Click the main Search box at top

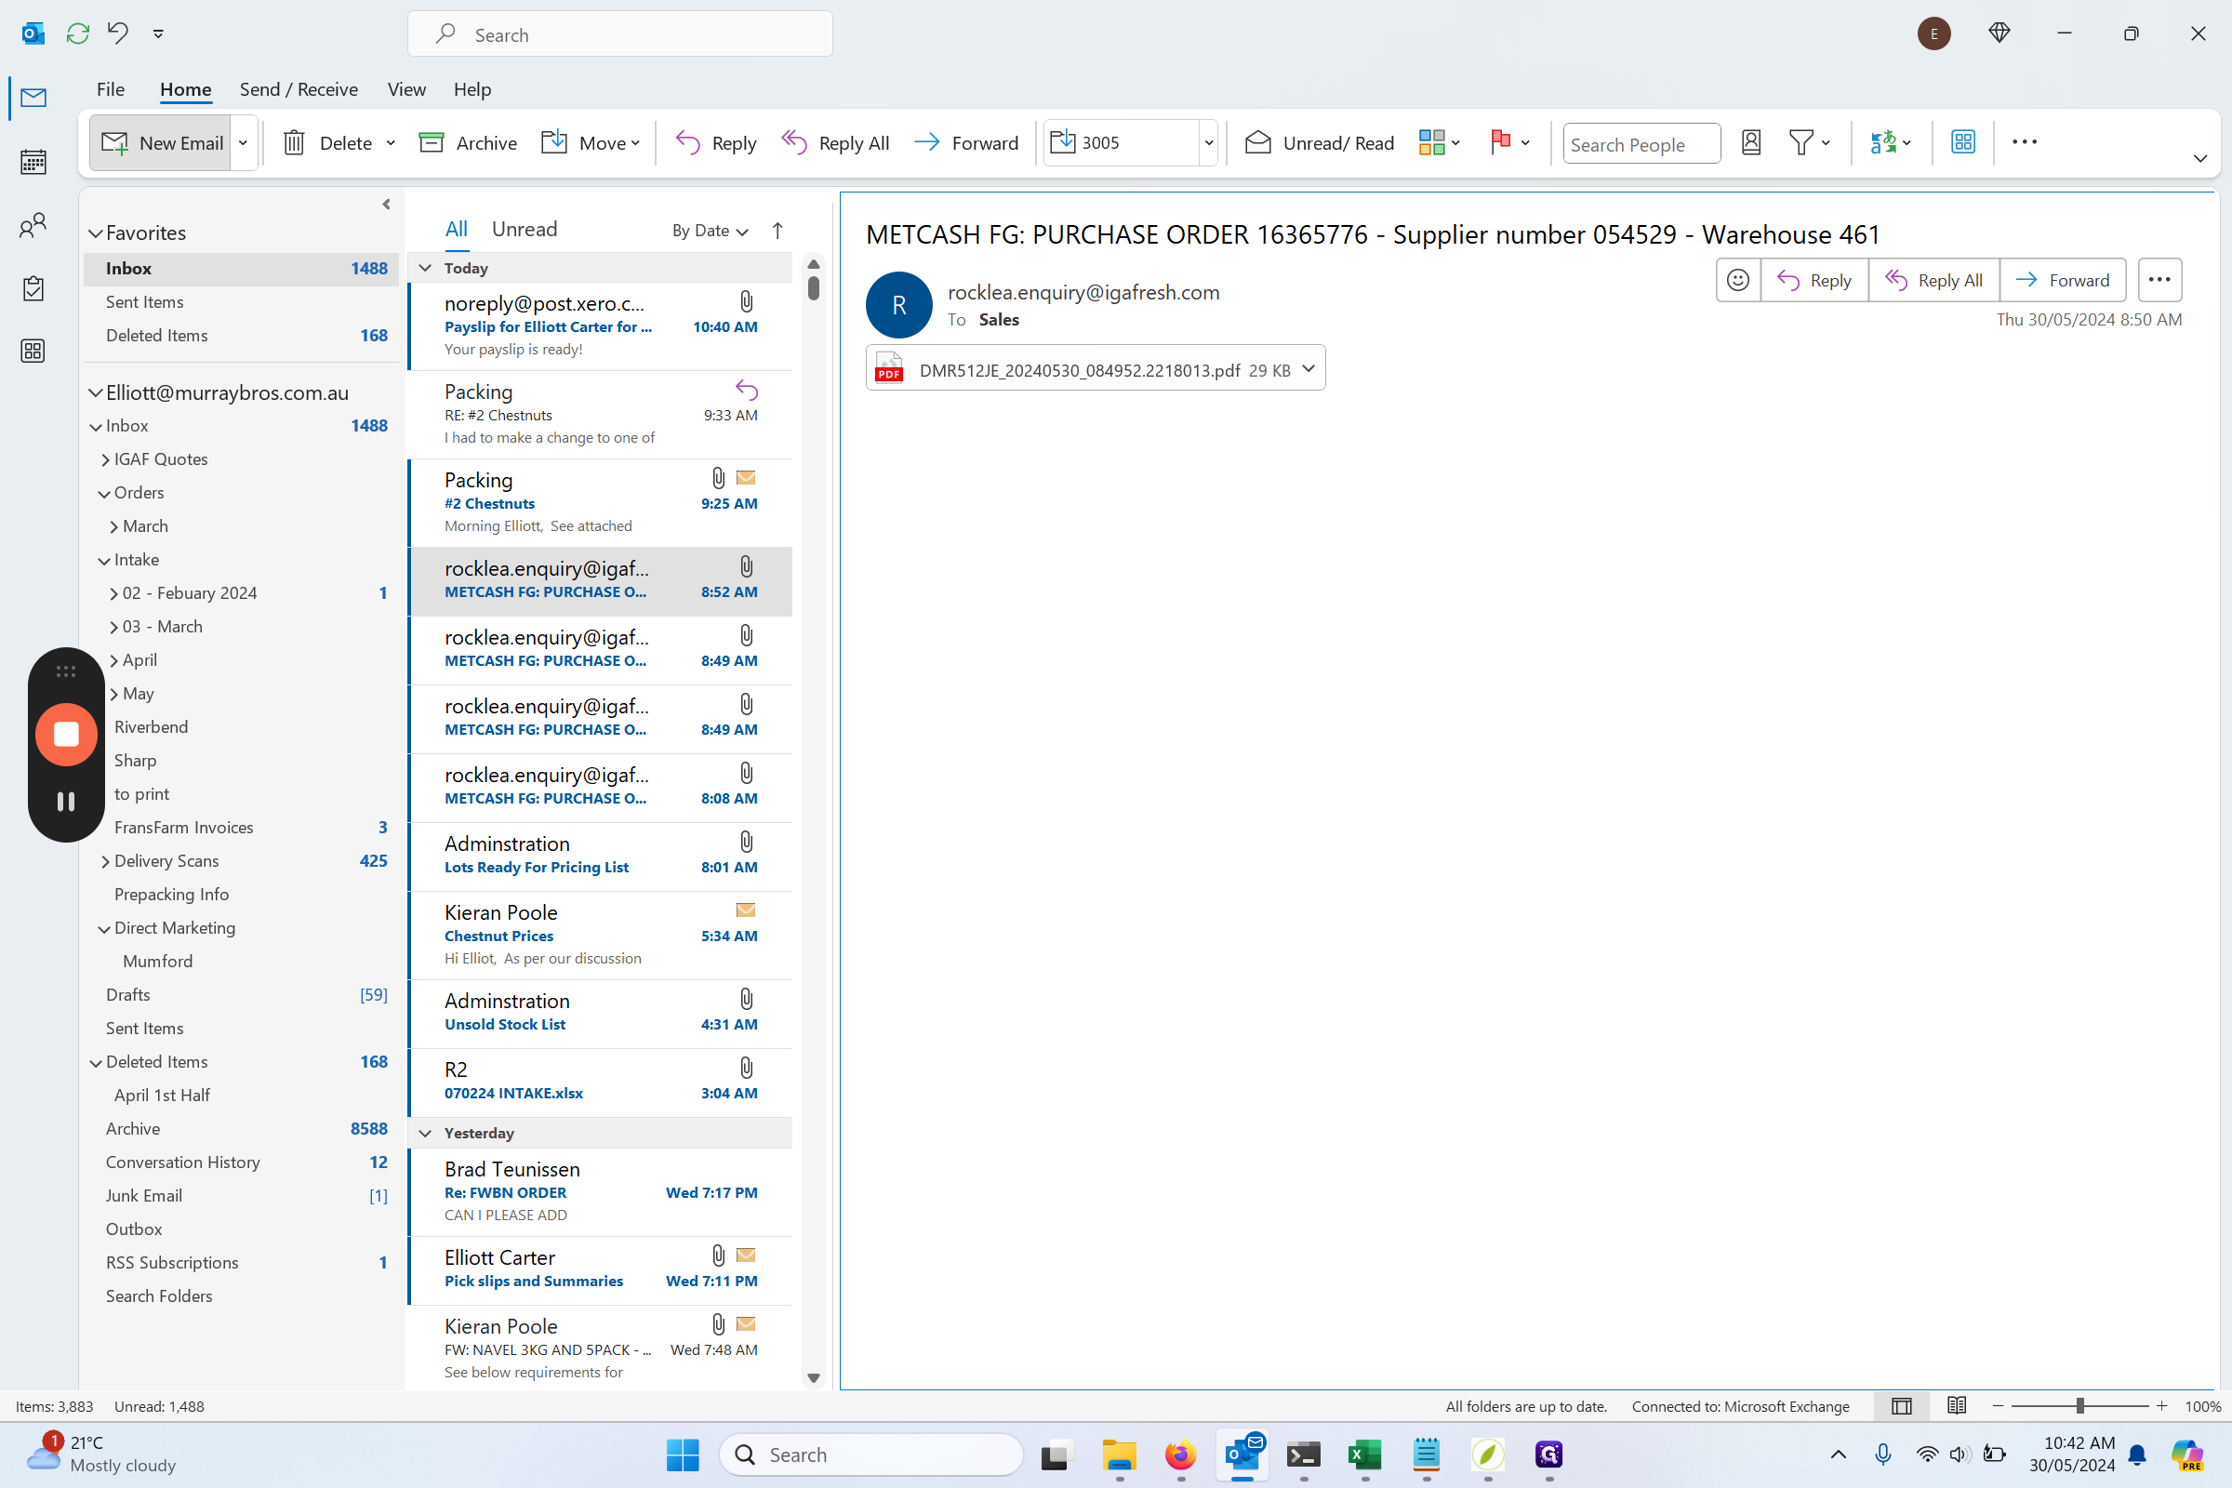(619, 34)
